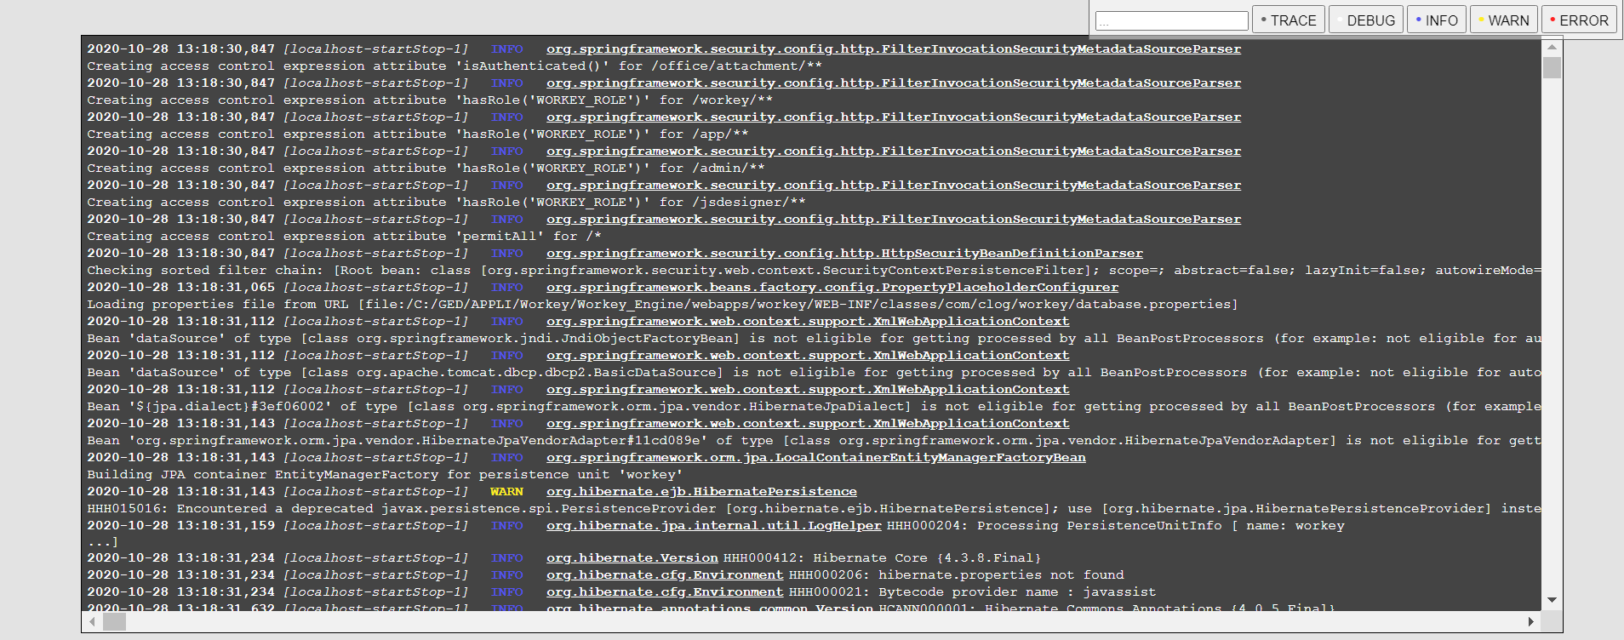This screenshot has width=1624, height=640.
Task: Toggle the TRACE log level filter
Action: (x=1288, y=20)
